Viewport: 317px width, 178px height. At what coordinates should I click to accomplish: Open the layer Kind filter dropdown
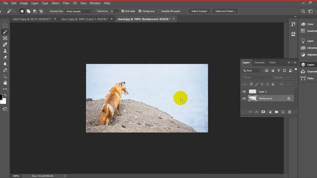pyautogui.click(x=252, y=70)
